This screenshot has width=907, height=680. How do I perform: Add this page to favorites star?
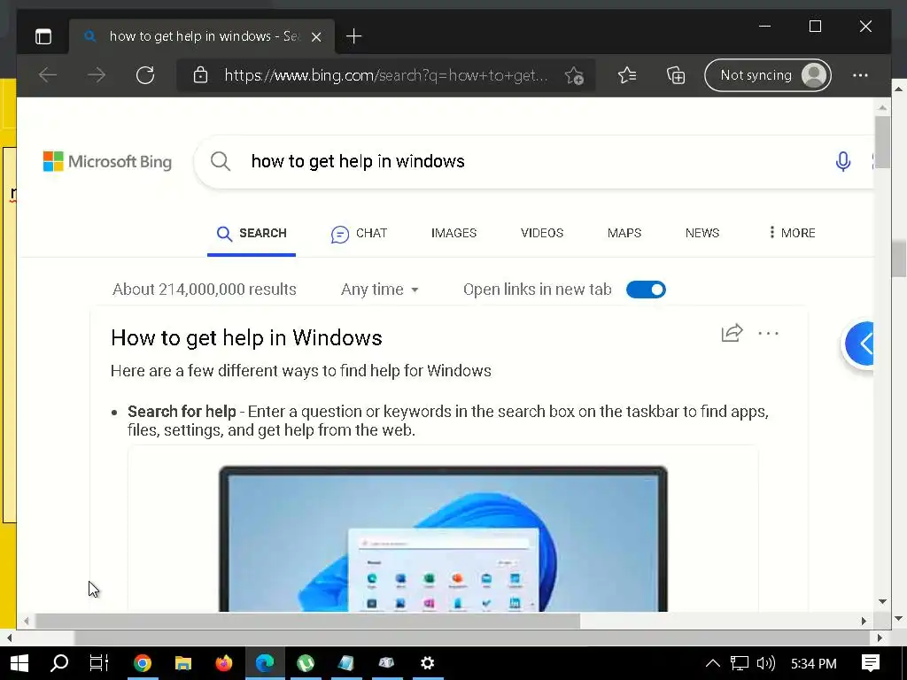pos(574,76)
